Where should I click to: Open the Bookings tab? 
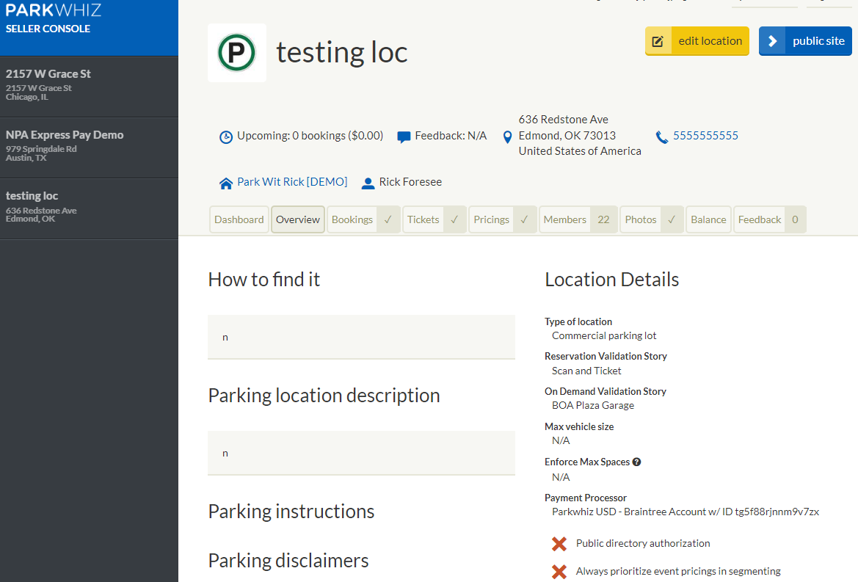pyautogui.click(x=363, y=219)
